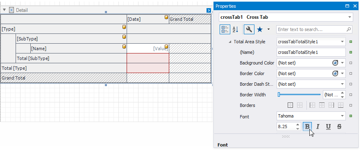Toggle Italic font style
Viewport: 361px width, 151px height.
318,127
